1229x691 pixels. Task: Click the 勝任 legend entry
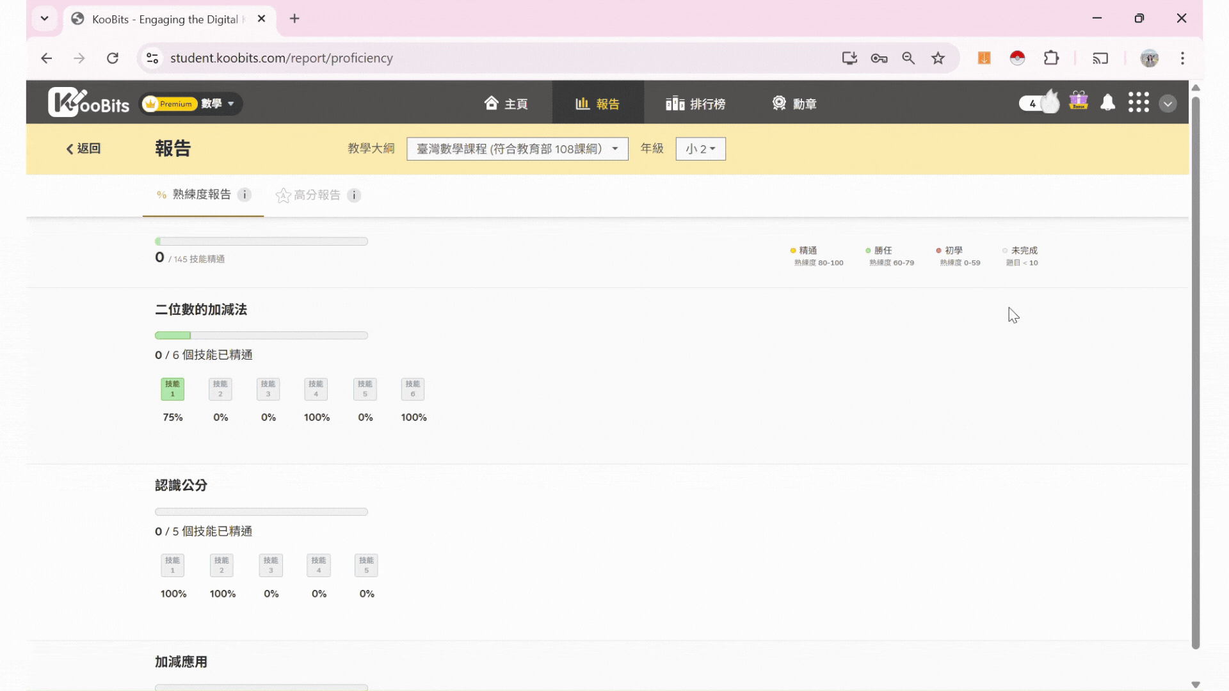pyautogui.click(x=890, y=256)
